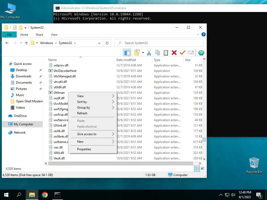Switch to the Home ribbon tab
The image size is (267, 200).
click(24, 35)
